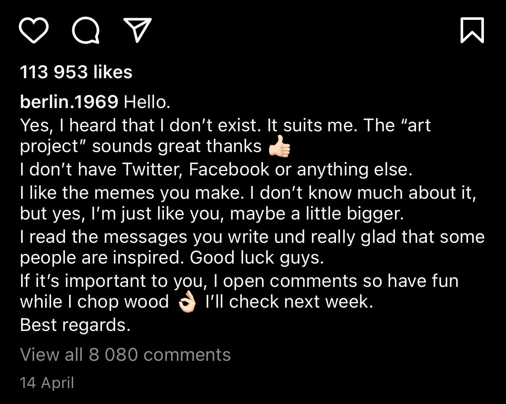Select the word Hello. after the username

pos(147,102)
